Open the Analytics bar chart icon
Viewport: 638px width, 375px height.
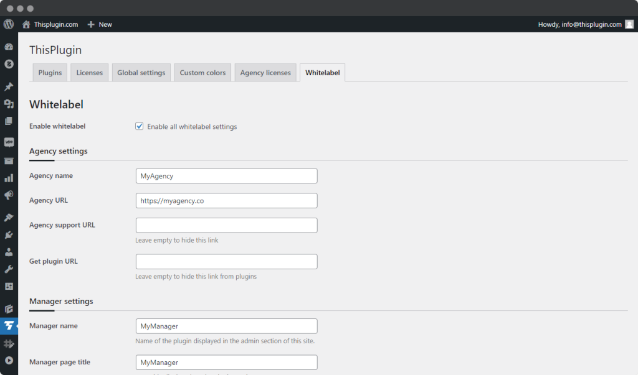pyautogui.click(x=9, y=177)
